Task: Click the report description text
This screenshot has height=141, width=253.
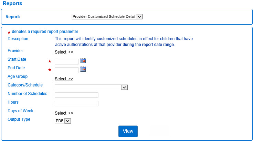Action: (x=124, y=42)
